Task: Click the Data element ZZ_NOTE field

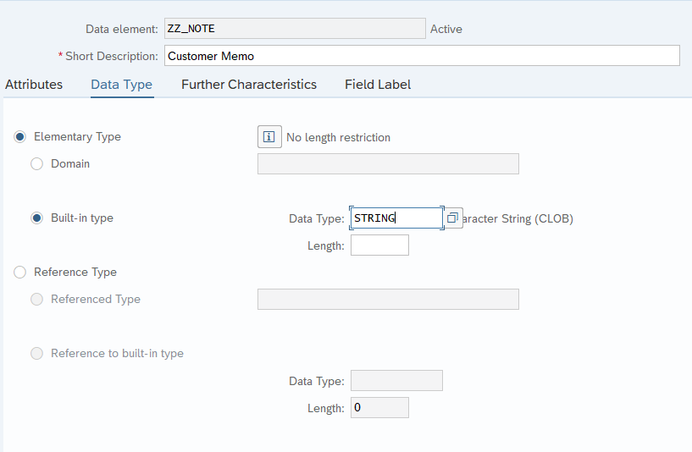Action: coord(295,29)
